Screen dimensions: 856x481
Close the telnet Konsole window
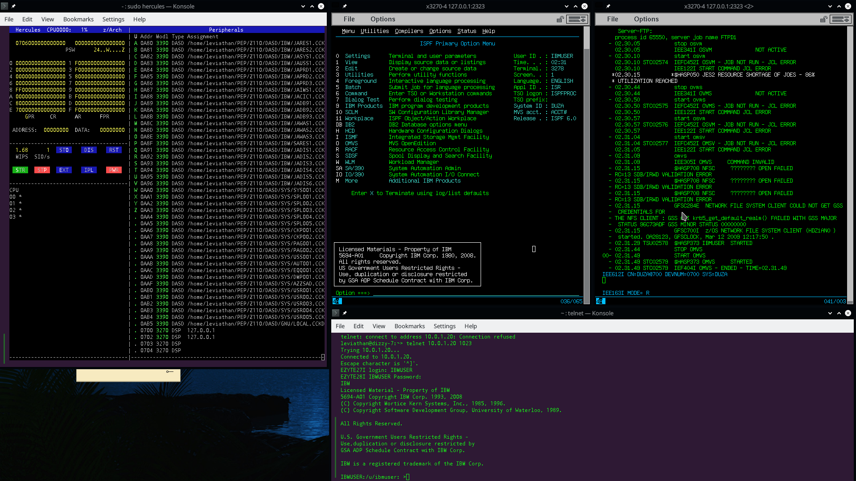click(848, 313)
